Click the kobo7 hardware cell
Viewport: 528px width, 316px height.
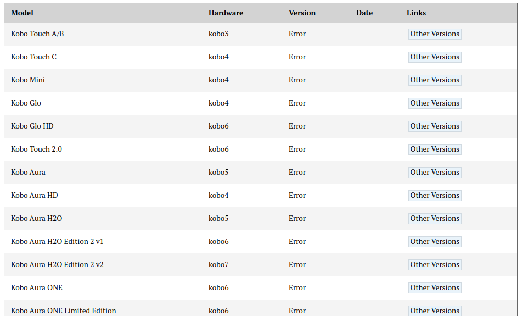218,265
